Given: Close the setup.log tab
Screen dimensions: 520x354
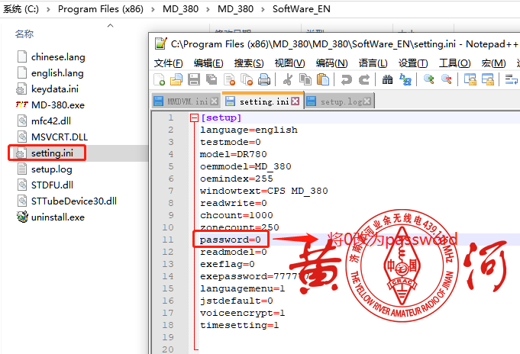Looking at the screenshot, I should pyautogui.click(x=367, y=101).
